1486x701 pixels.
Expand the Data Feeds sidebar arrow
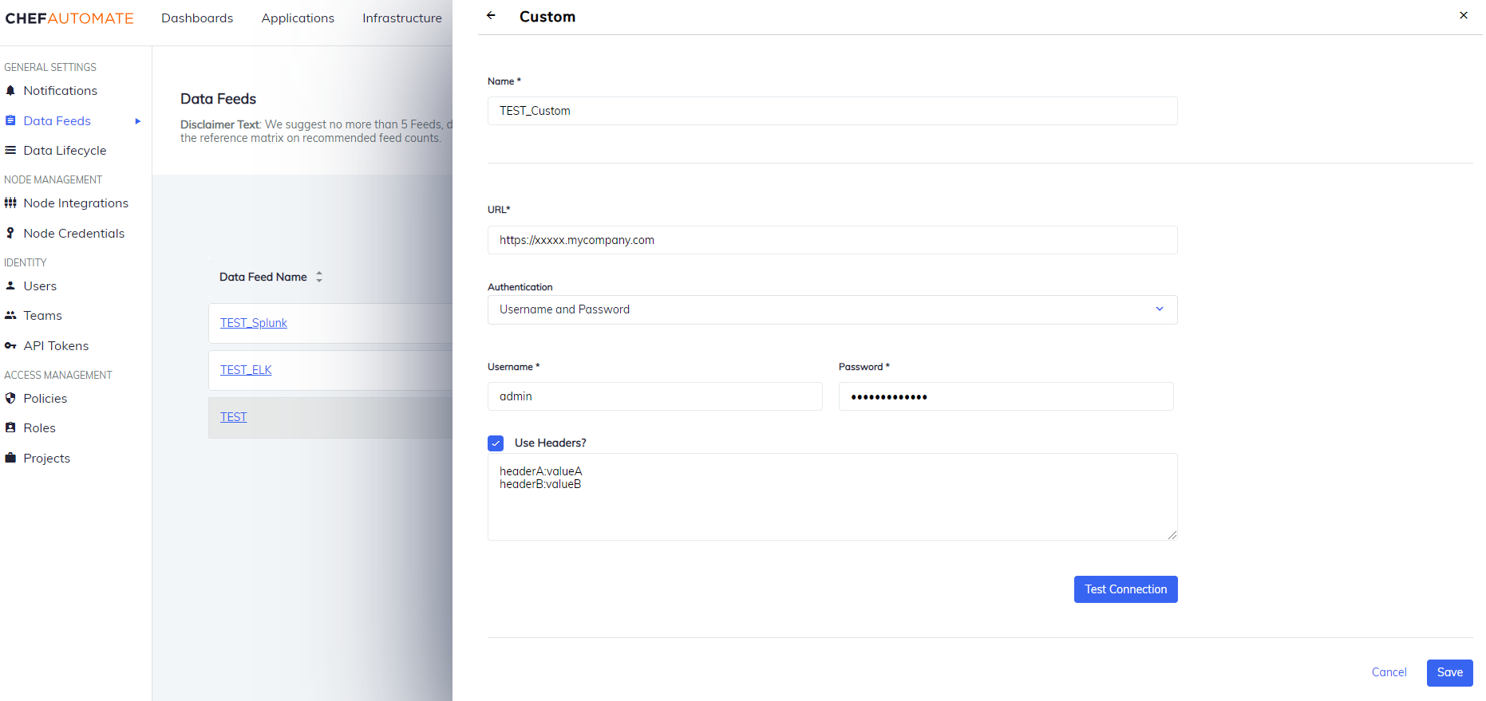coord(138,121)
